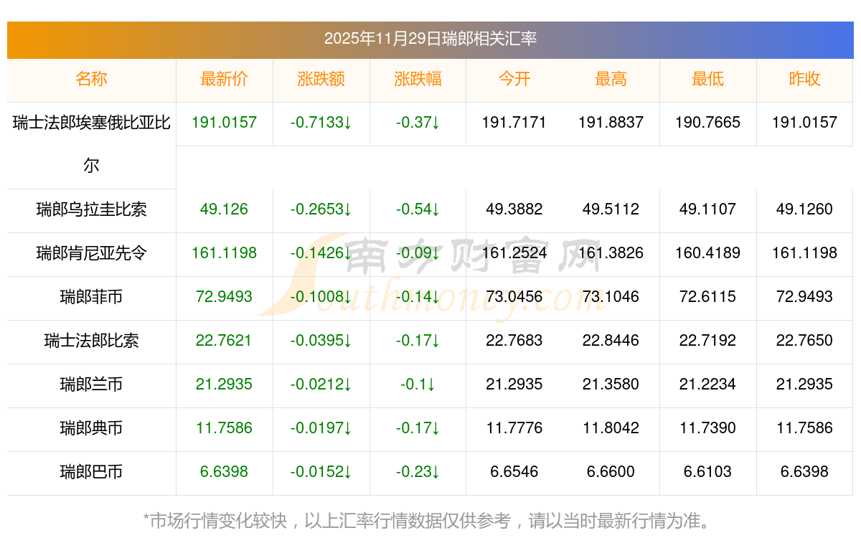Open the 瑞郎肯尼亚先令 row name
Viewport: 861px width, 543px height.
(91, 253)
